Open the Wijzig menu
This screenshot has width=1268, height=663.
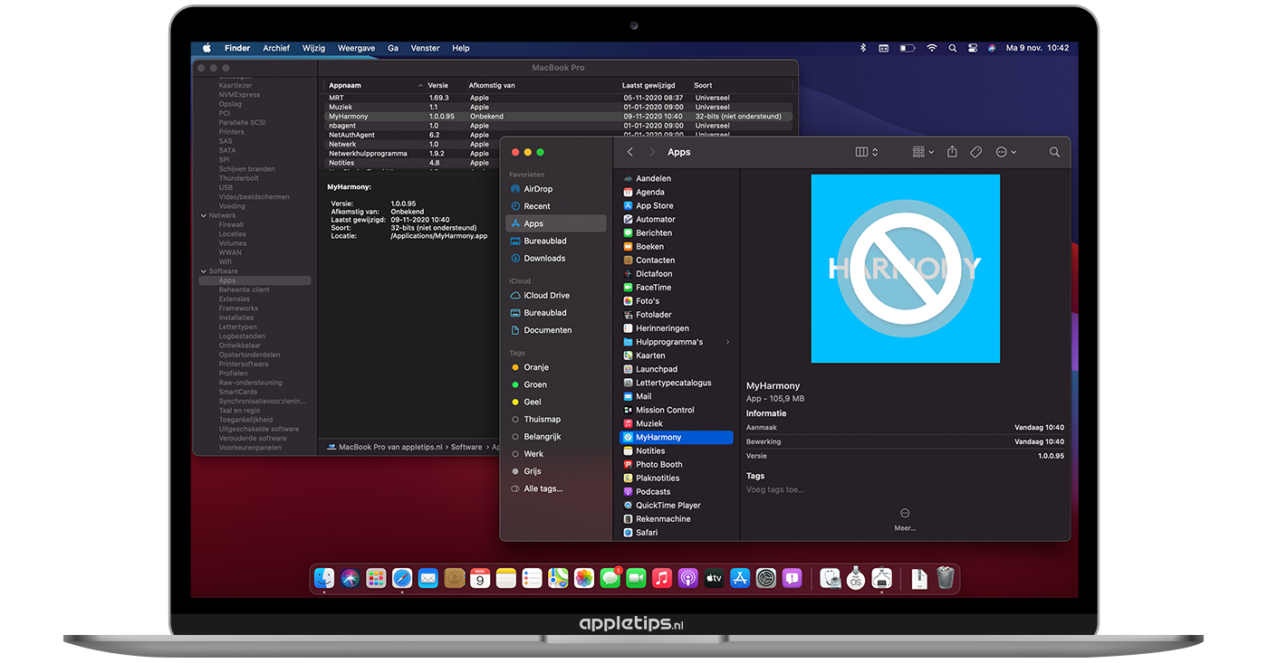[313, 48]
